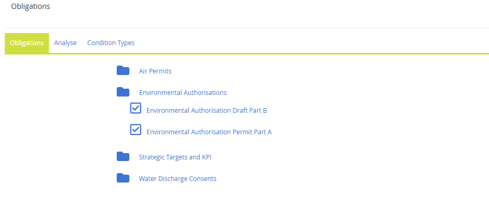Click the Water Discharge Consents folder icon
489x214 pixels.
pos(123,178)
